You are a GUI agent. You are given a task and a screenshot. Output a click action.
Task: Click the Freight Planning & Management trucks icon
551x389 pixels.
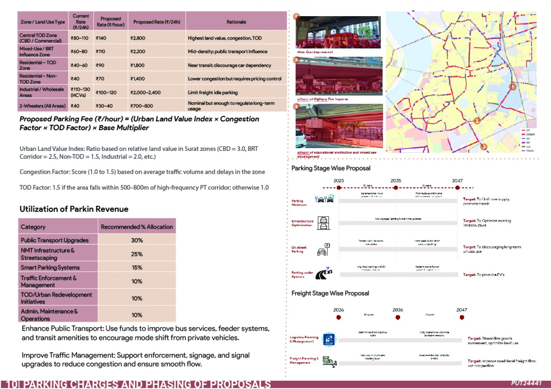[330, 362]
